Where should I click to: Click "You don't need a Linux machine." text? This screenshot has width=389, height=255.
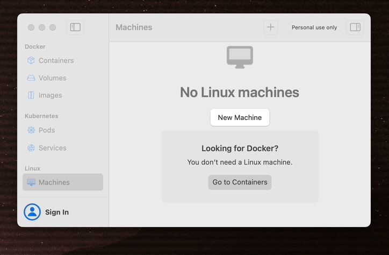pyautogui.click(x=240, y=162)
